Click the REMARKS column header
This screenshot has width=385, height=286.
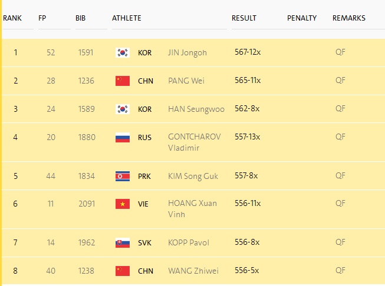click(x=348, y=18)
